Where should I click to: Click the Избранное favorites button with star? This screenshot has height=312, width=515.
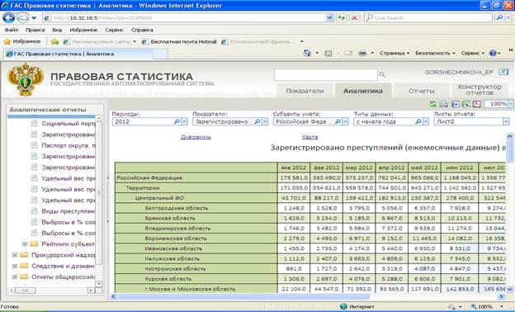22,41
